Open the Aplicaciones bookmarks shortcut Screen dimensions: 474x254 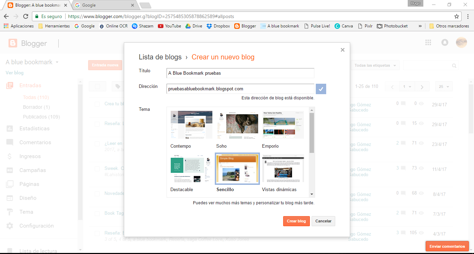click(x=19, y=26)
